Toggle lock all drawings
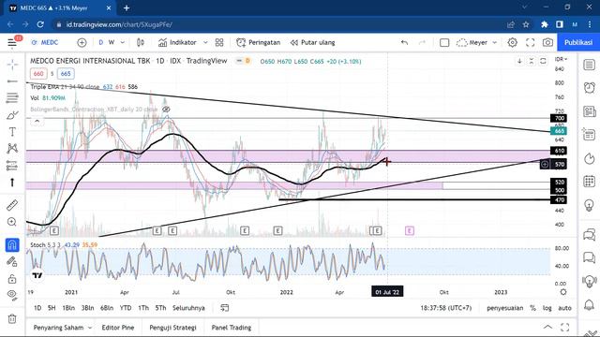Screen dimensions: 600x337 [12, 279]
